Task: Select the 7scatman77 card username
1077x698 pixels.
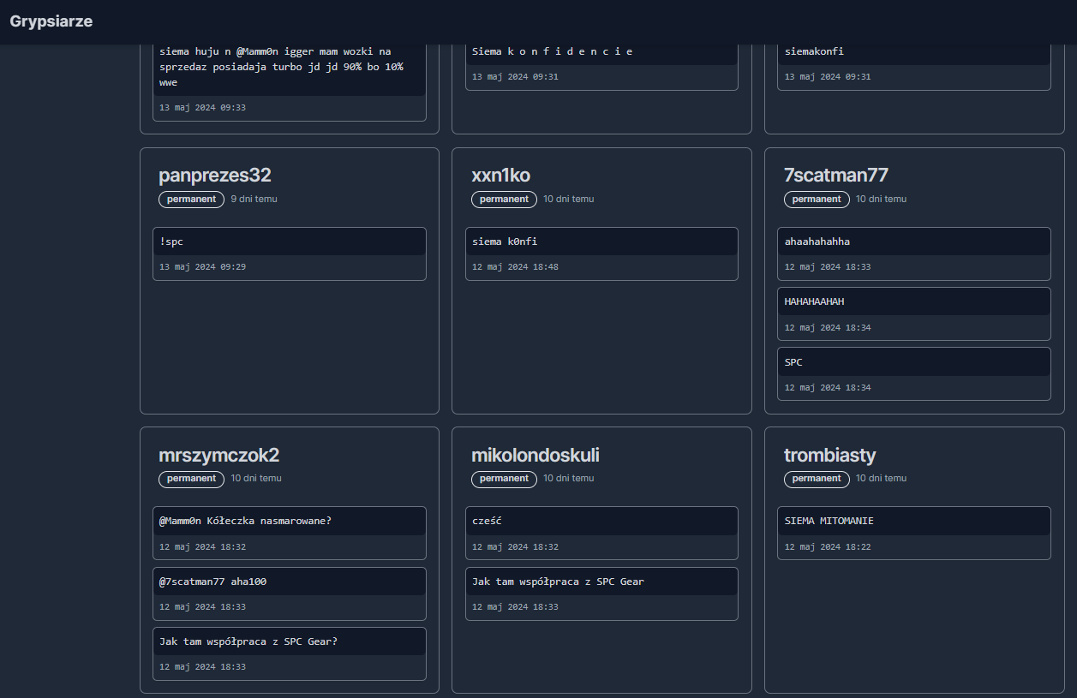Action: pos(835,176)
